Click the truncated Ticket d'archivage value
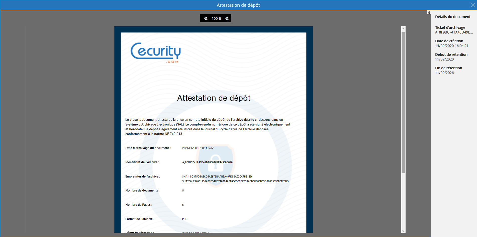The width and height of the screenshot is (477, 237). click(454, 32)
